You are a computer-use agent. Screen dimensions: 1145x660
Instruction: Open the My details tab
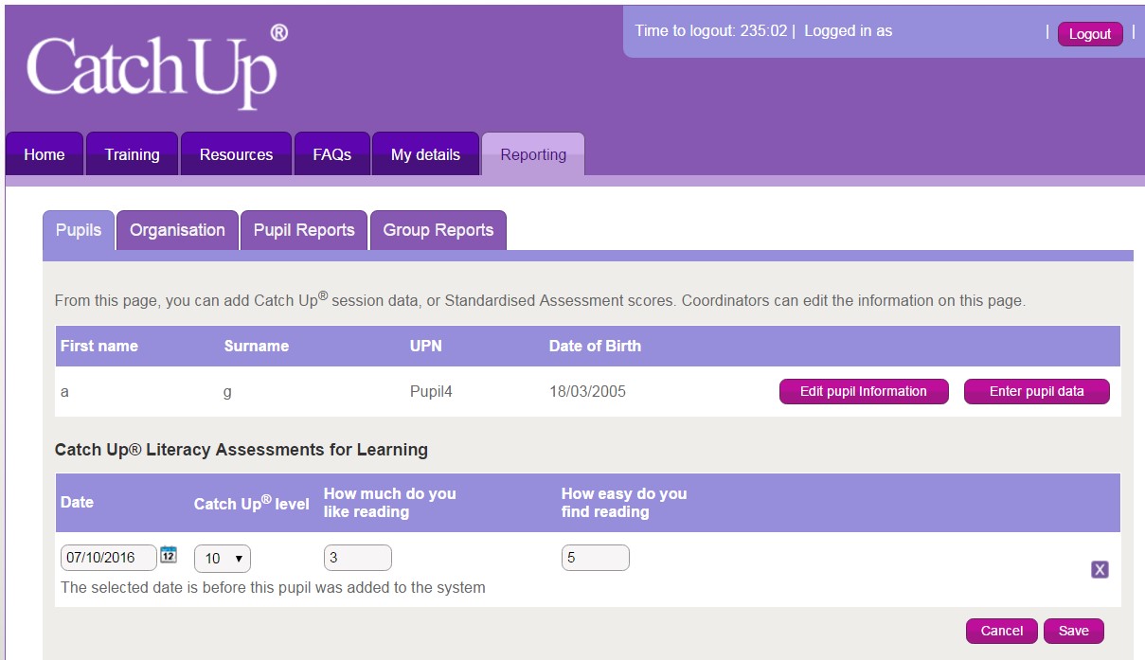coord(425,154)
